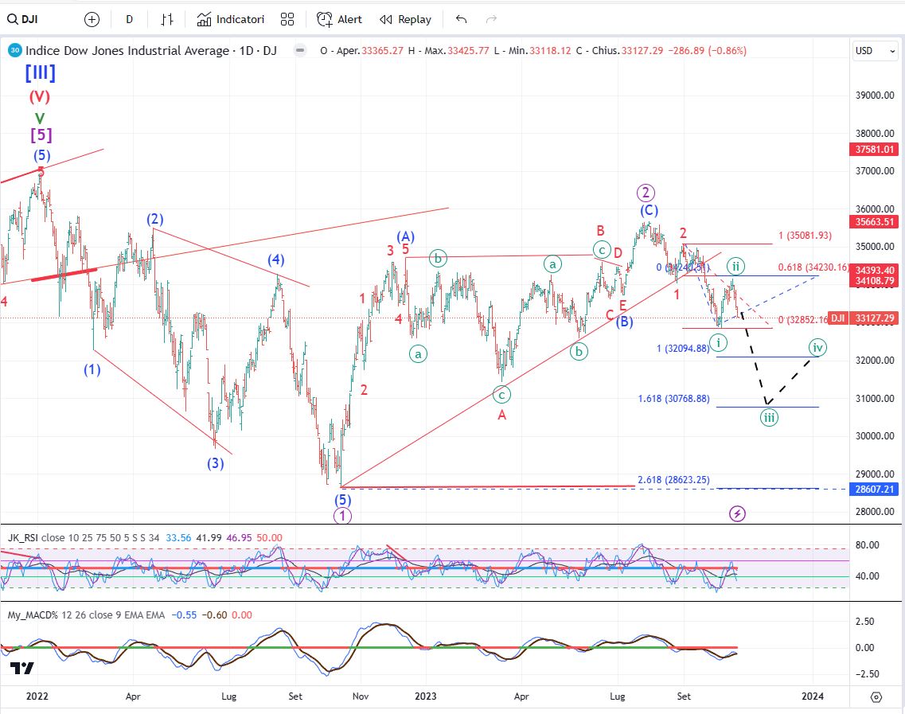Image resolution: width=905 pixels, height=714 pixels.
Task: Click the daily change −286.89 (−0.86%)
Action: point(707,51)
